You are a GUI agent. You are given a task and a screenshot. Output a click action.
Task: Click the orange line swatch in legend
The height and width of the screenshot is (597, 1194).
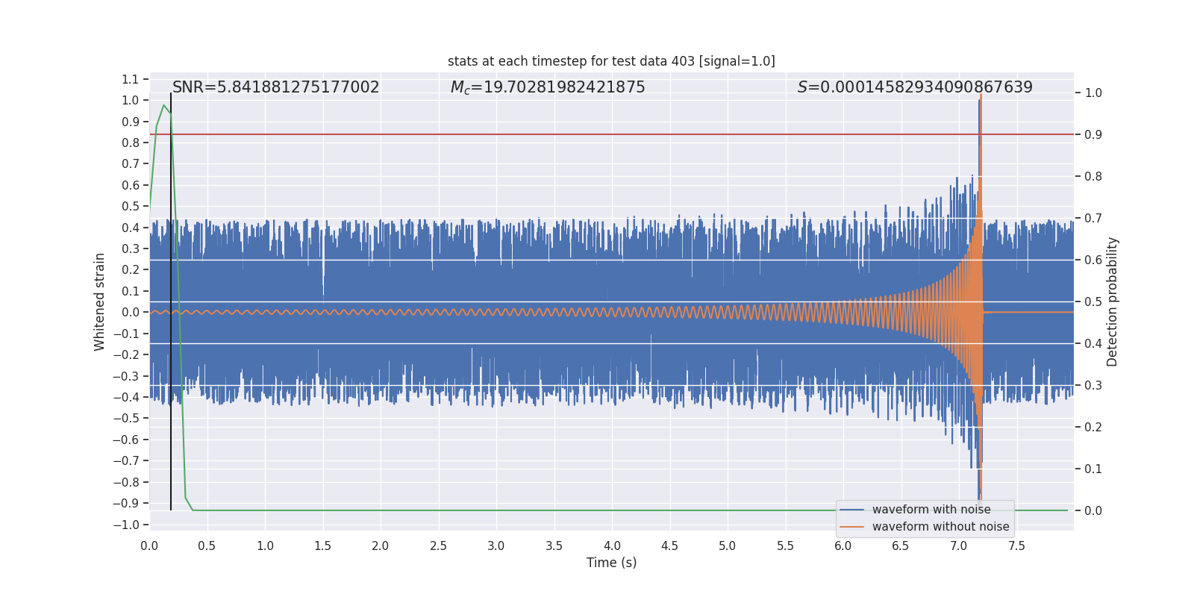pyautogui.click(x=851, y=527)
